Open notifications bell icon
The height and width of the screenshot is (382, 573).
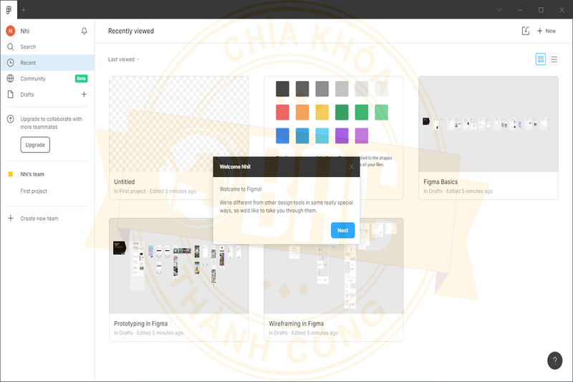(x=84, y=31)
